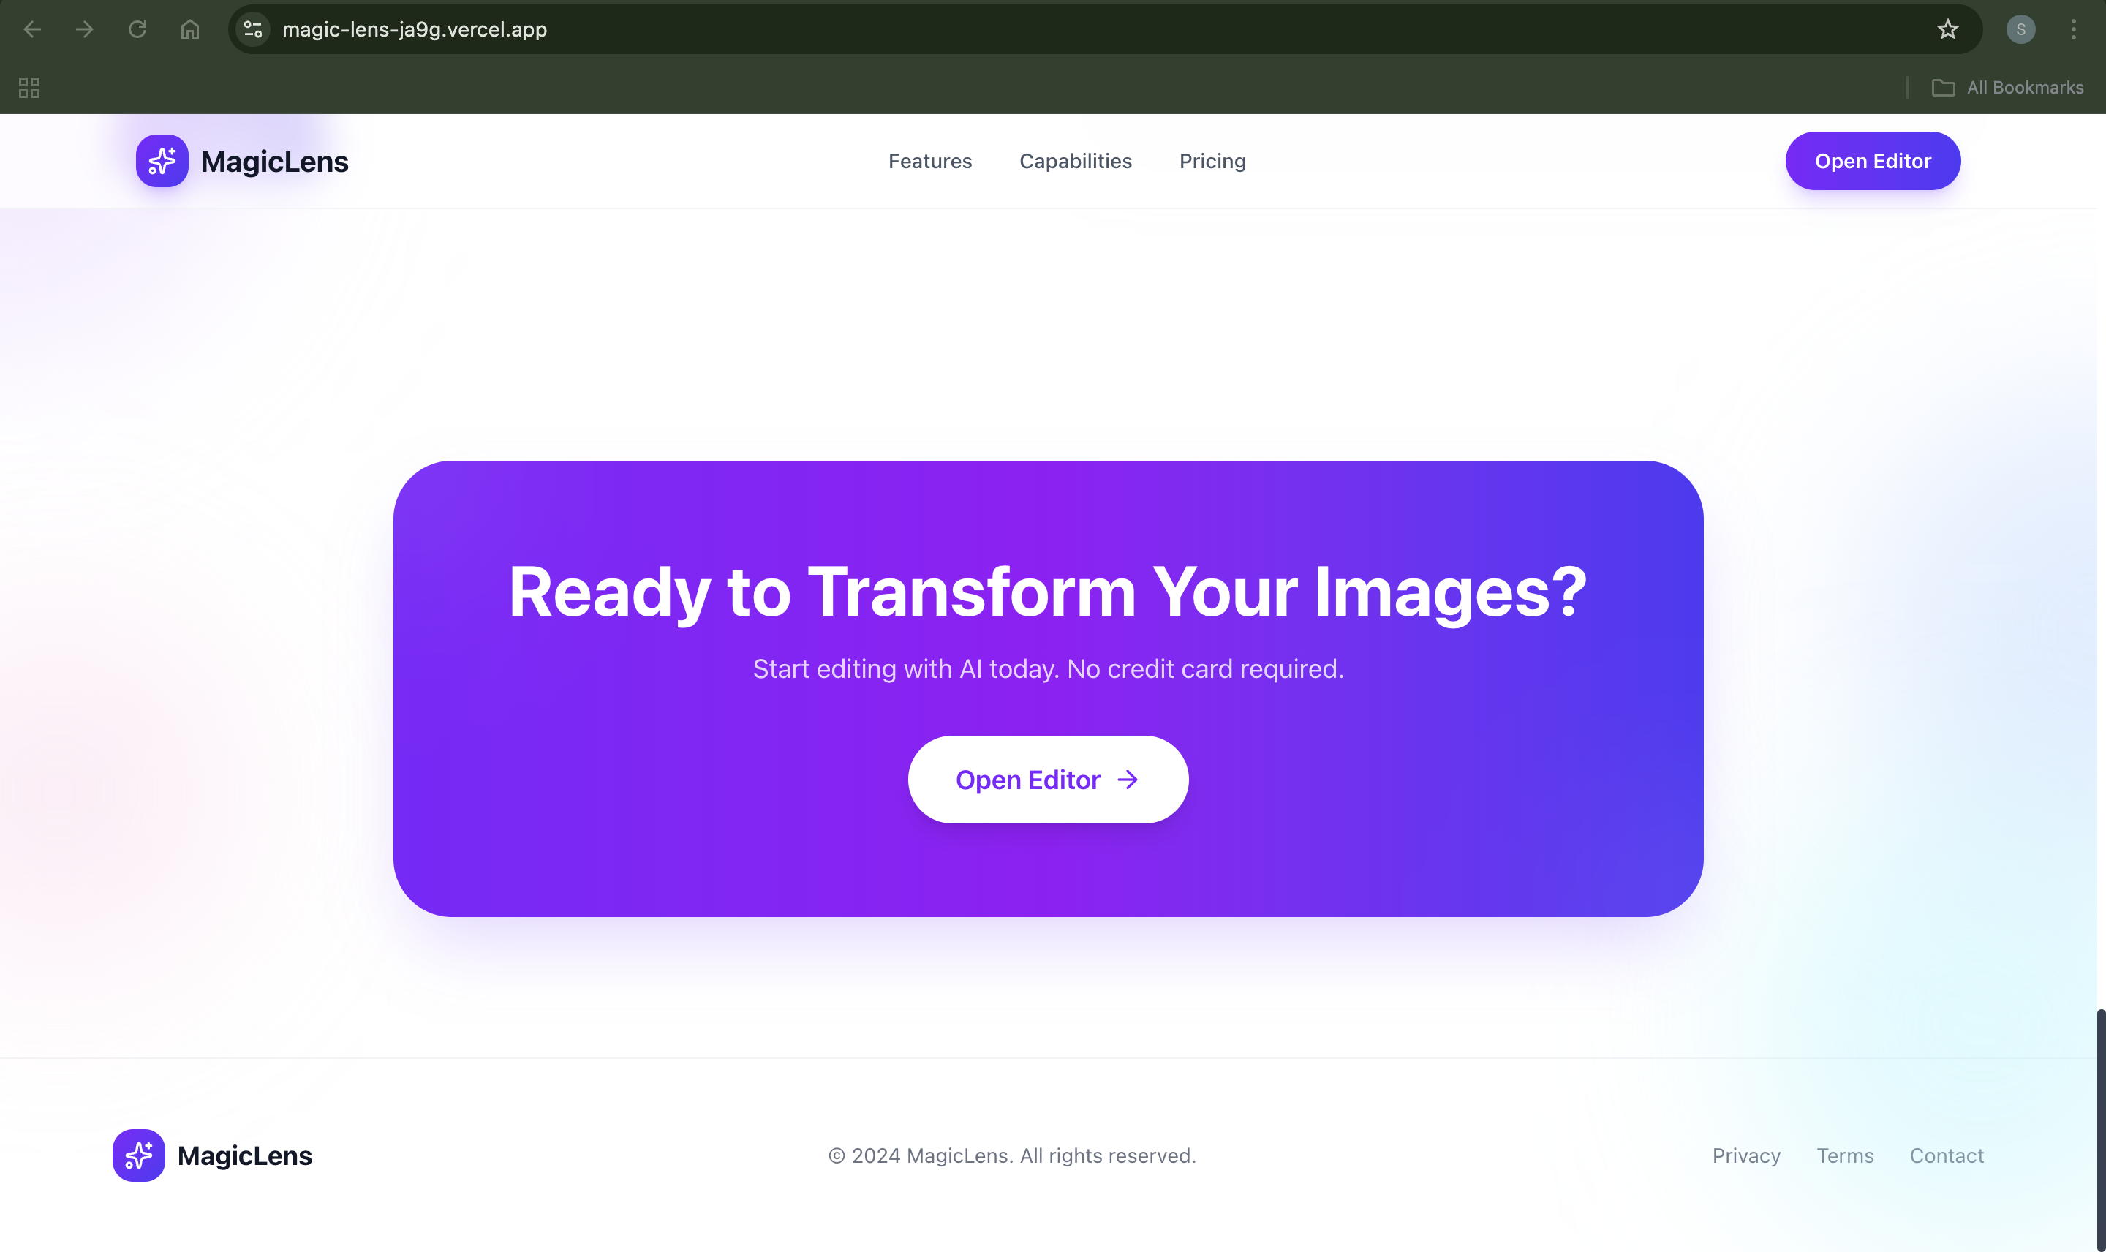Open the Chrome three-dot menu

coord(2073,29)
